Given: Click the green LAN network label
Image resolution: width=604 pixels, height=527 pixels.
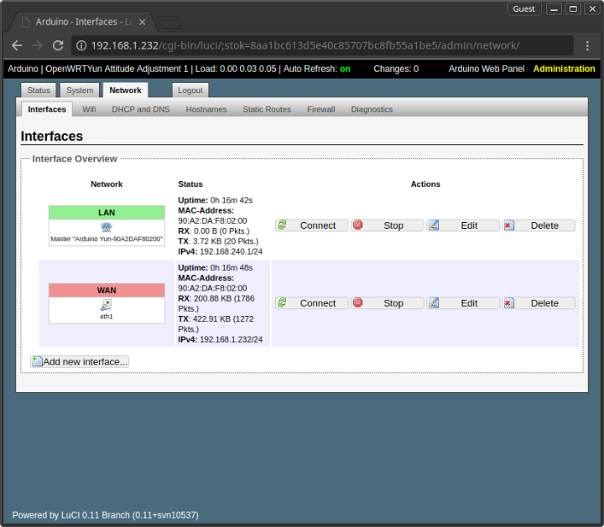Looking at the screenshot, I should (x=107, y=213).
